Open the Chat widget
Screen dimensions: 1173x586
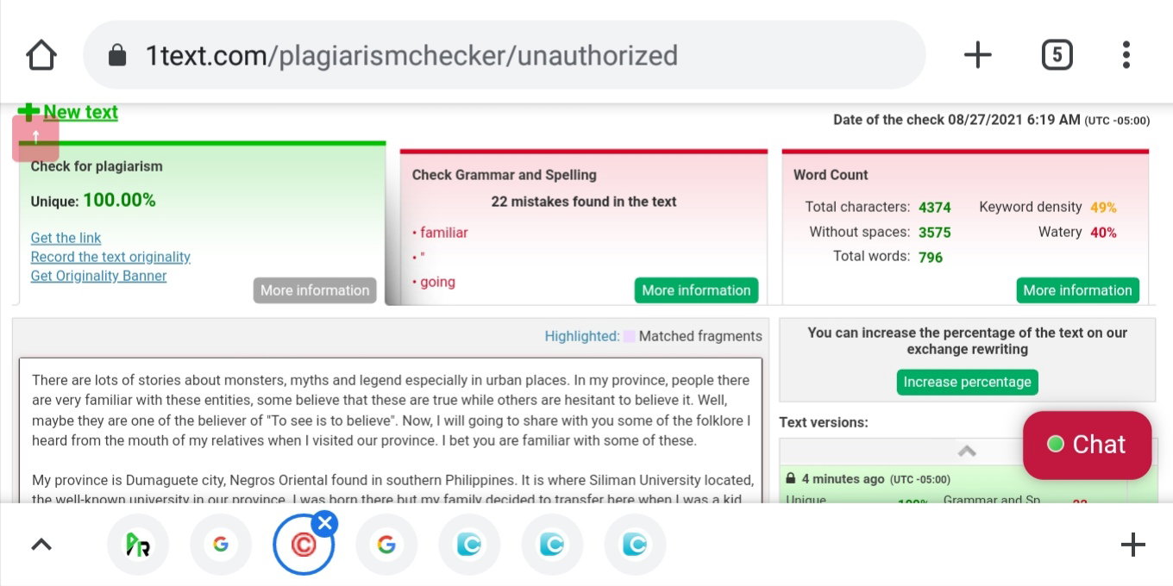pyautogui.click(x=1087, y=445)
